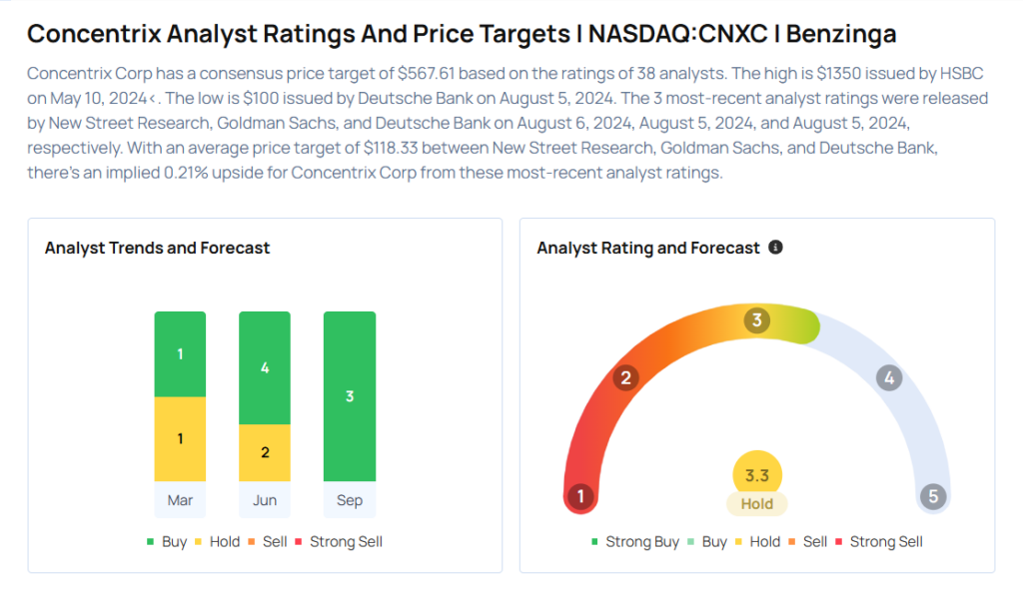
Task: Toggle Buy series in Analyst Trends legend
Action: (168, 541)
